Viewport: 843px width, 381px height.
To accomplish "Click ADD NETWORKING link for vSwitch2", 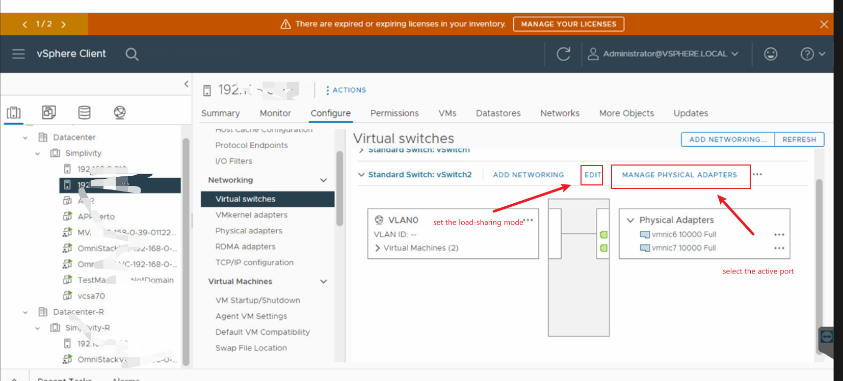I will tap(529, 175).
